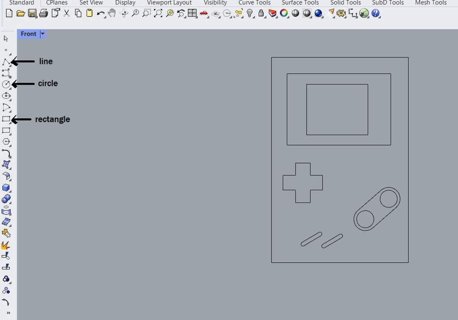Paste from clipboard icon
458x320 pixels.
[x=89, y=14]
